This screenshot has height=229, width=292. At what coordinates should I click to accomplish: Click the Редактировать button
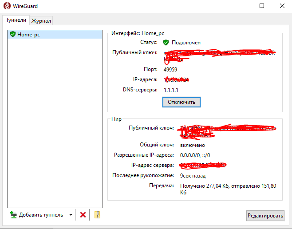click(265, 216)
